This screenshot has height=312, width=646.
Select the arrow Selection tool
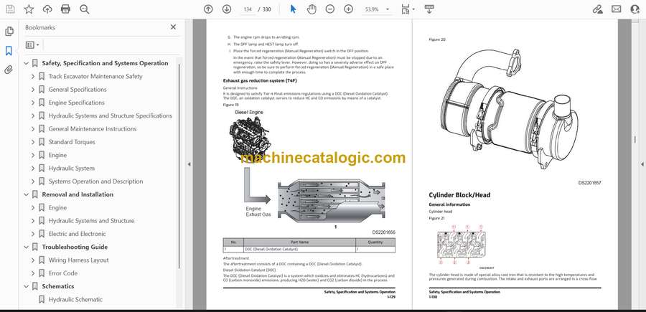[293, 9]
